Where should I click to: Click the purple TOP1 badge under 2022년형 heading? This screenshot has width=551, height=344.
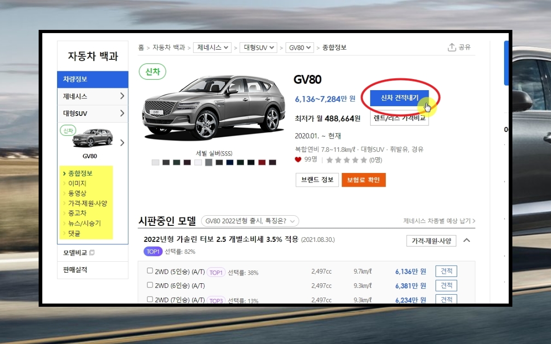[153, 252]
